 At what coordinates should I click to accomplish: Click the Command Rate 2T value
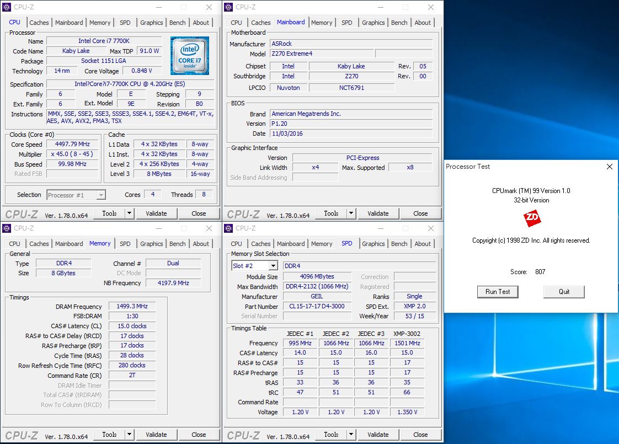pyautogui.click(x=132, y=375)
